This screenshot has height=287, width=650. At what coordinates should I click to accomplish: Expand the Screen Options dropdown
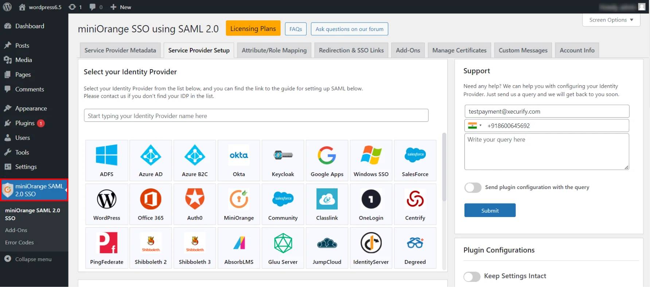pos(611,20)
